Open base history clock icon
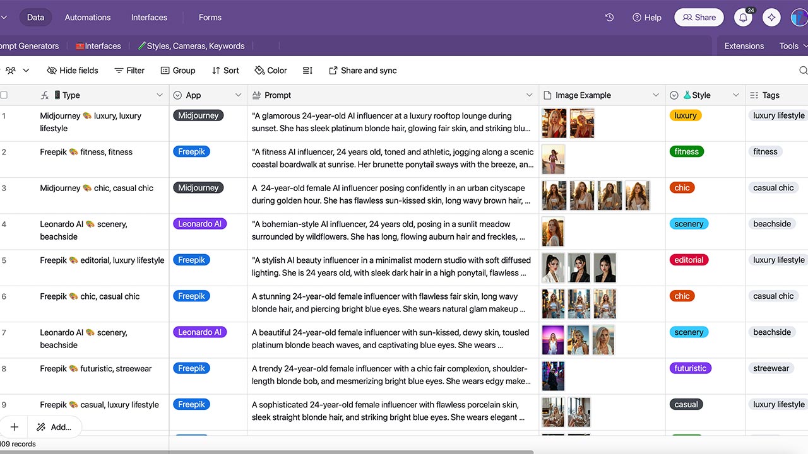Viewport: 808px width, 454px height. 609,18
